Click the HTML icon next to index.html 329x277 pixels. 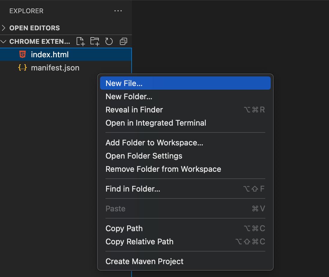pos(23,54)
